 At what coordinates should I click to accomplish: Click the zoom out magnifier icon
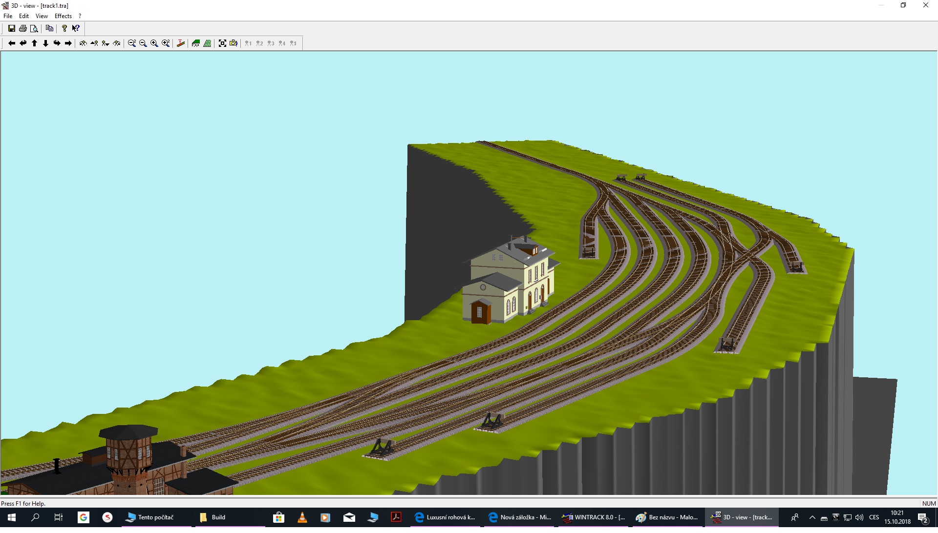(x=143, y=43)
